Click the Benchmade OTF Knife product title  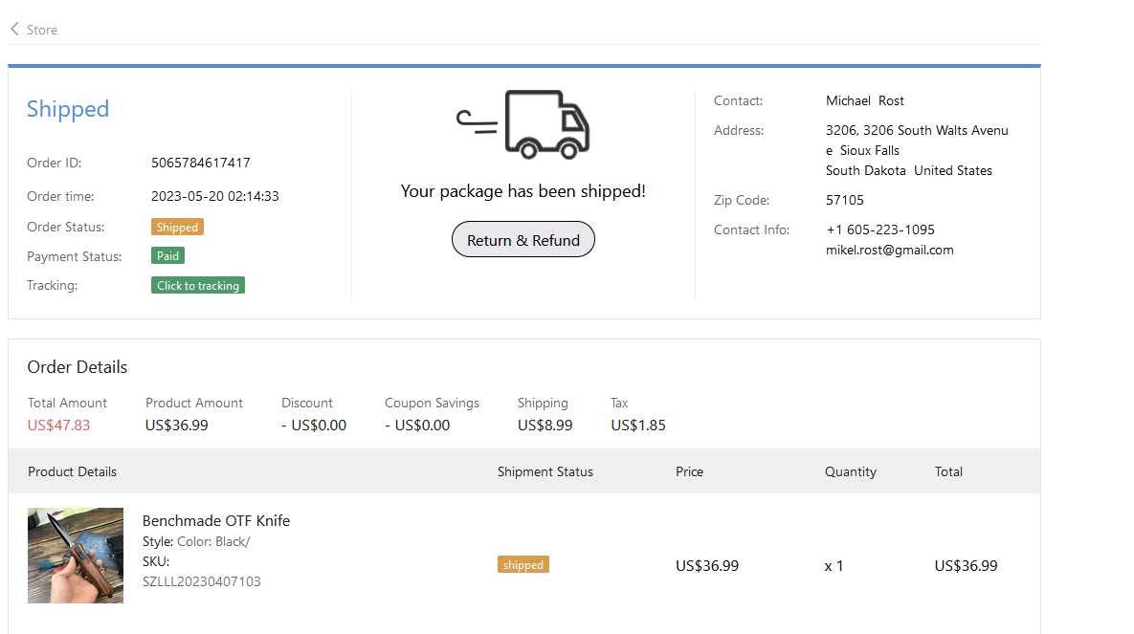click(x=216, y=521)
